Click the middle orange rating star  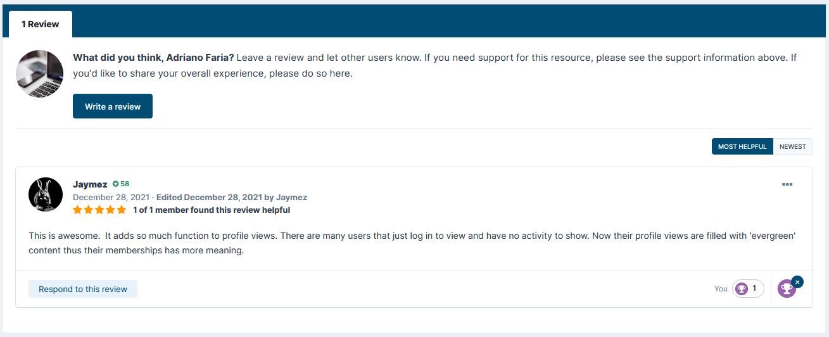click(x=99, y=210)
